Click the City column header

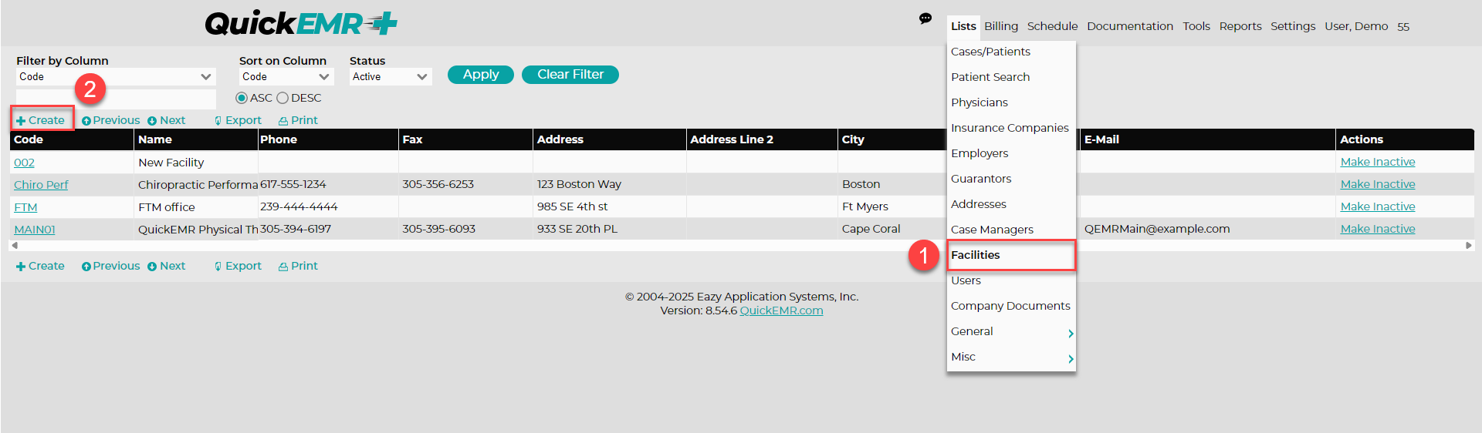click(x=892, y=139)
